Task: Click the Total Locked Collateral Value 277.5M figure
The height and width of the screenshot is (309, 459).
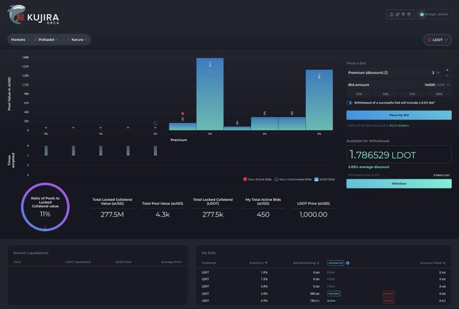Action: 112,215
